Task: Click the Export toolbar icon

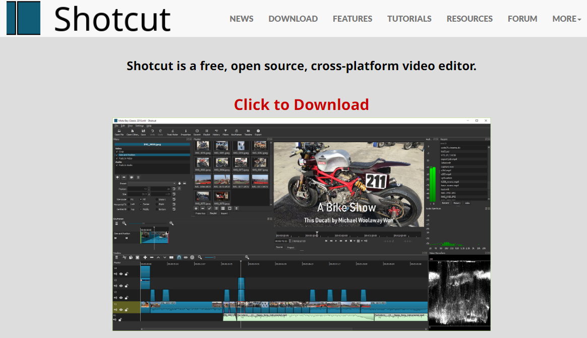Action: pyautogui.click(x=258, y=132)
